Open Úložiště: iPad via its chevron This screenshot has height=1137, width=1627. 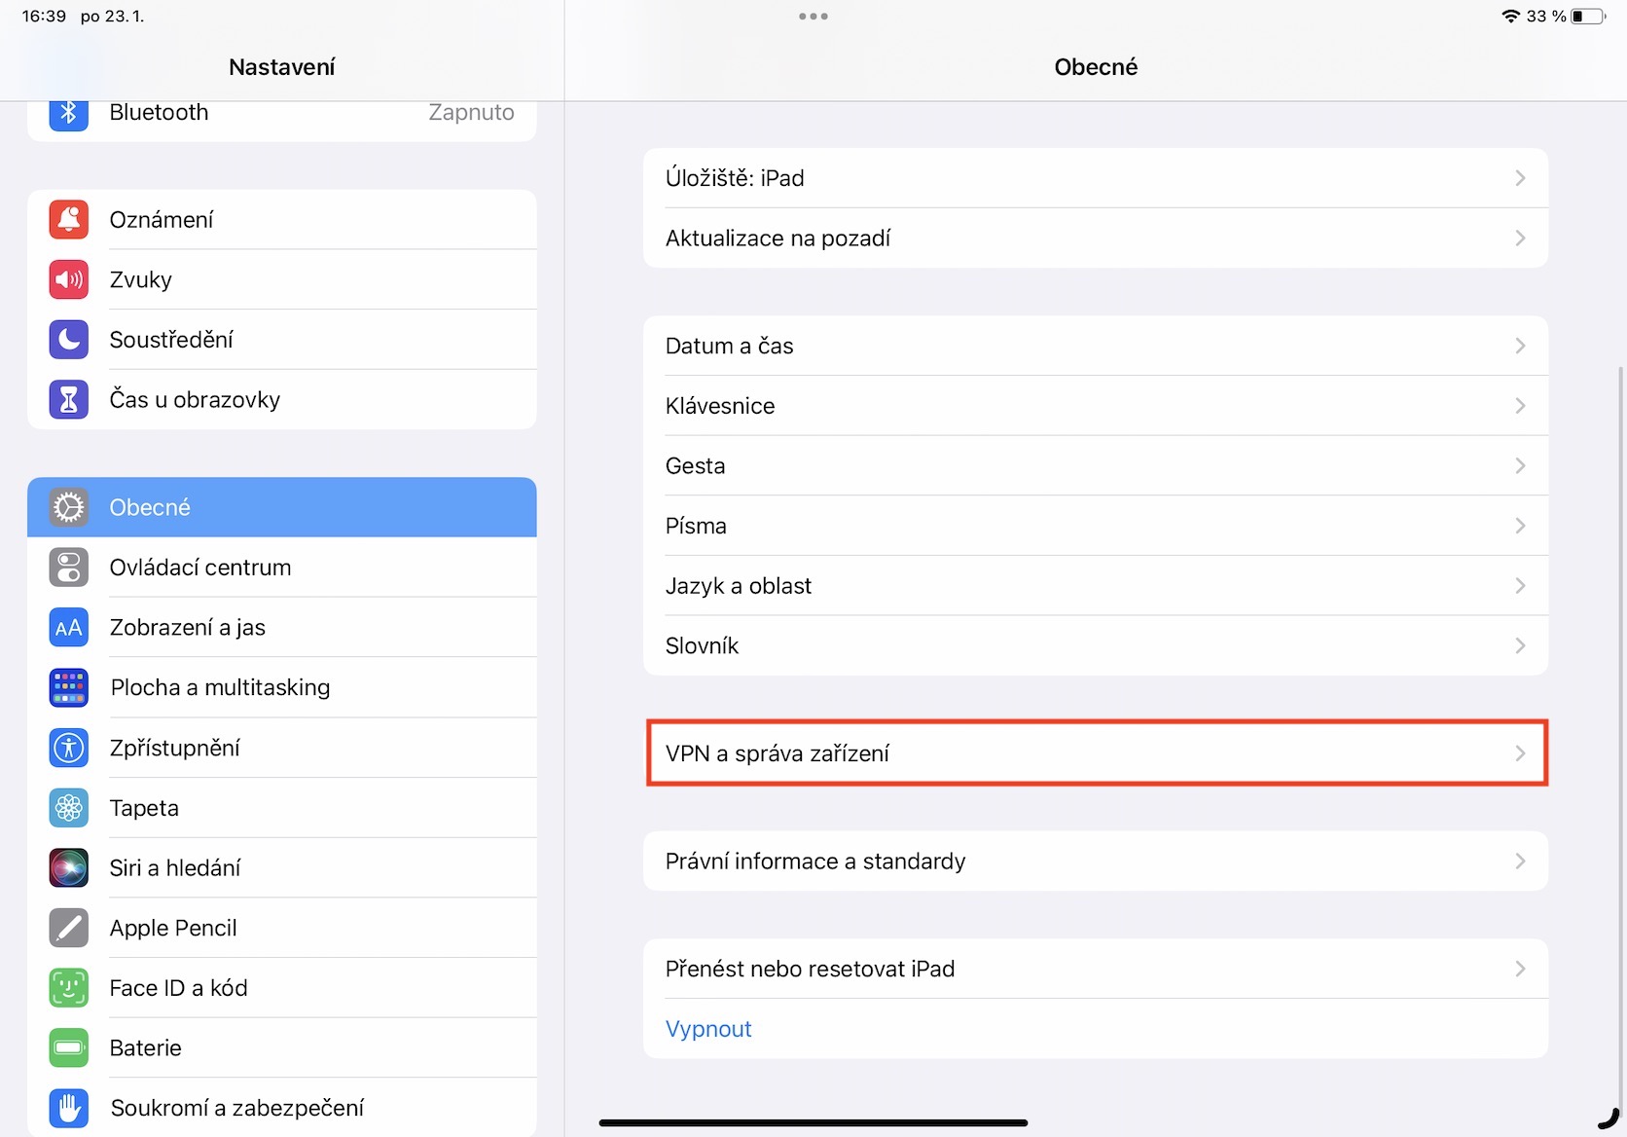click(x=1520, y=178)
